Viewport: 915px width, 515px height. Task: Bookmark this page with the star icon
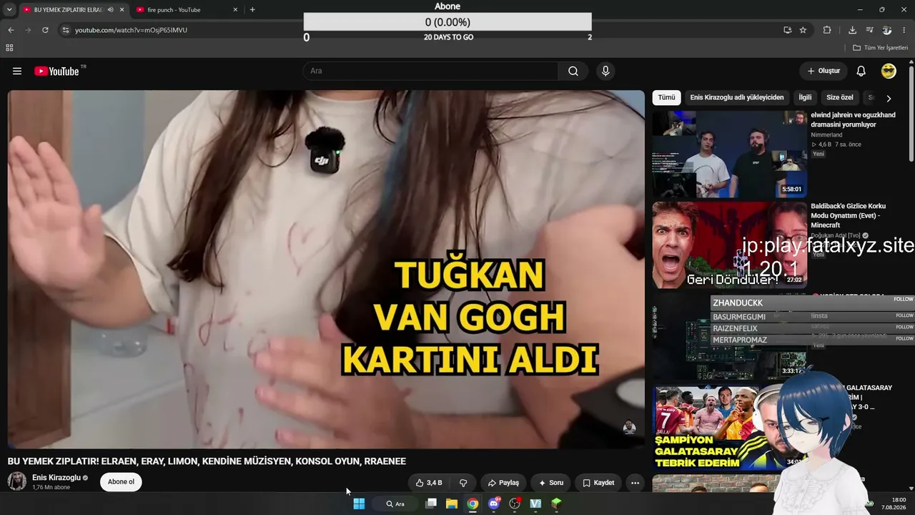803,30
